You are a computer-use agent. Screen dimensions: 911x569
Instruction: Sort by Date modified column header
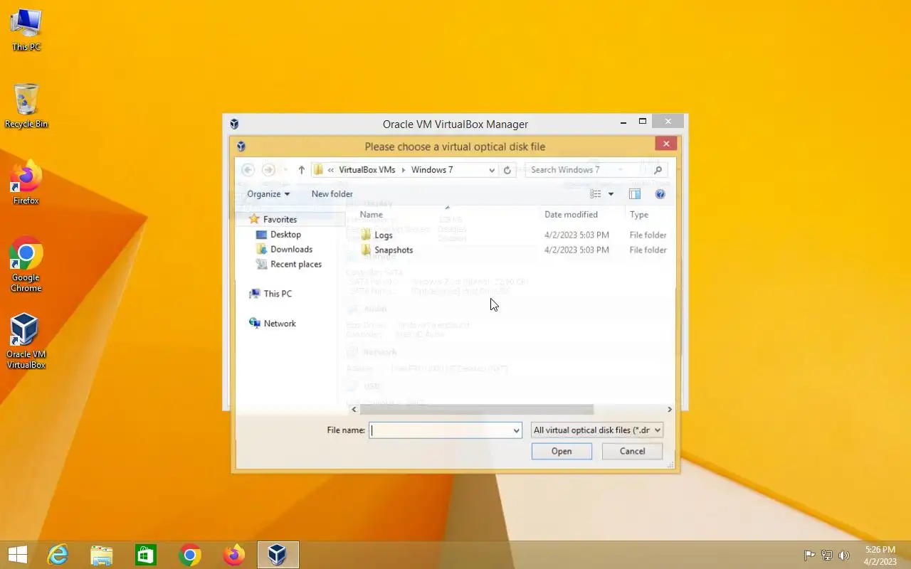571,215
